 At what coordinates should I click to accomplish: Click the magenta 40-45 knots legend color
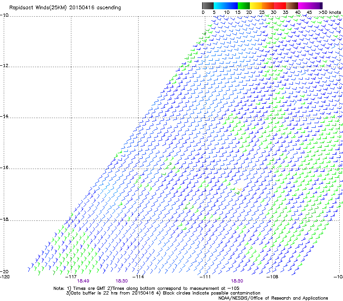click(x=304, y=6)
